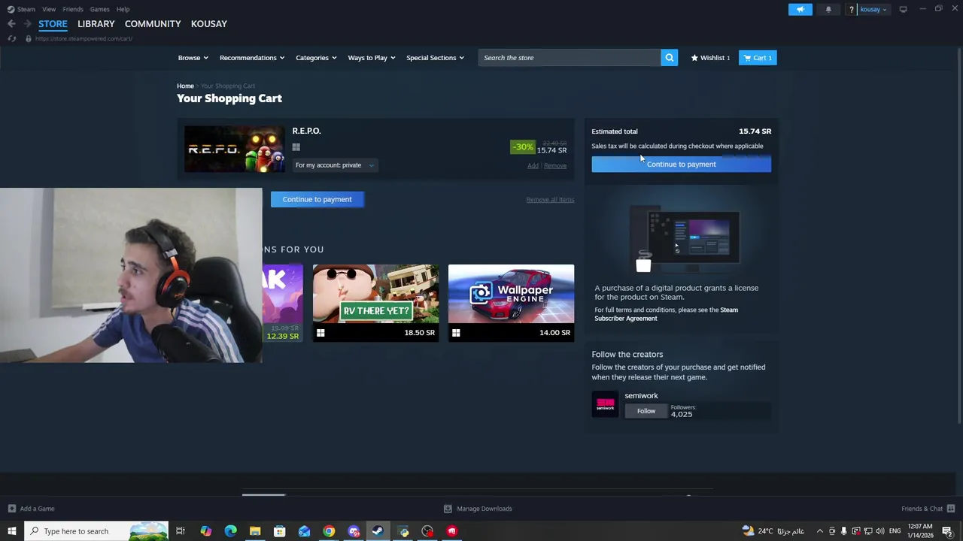Open the R.E.P.O. cart thumbnail
Viewport: 963px width, 541px height.
tap(235, 149)
